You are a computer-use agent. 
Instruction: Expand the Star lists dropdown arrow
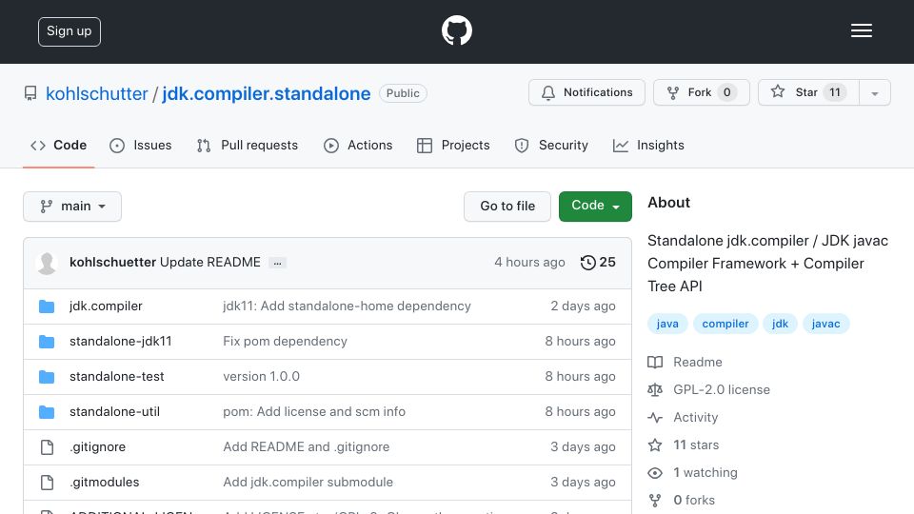point(874,93)
